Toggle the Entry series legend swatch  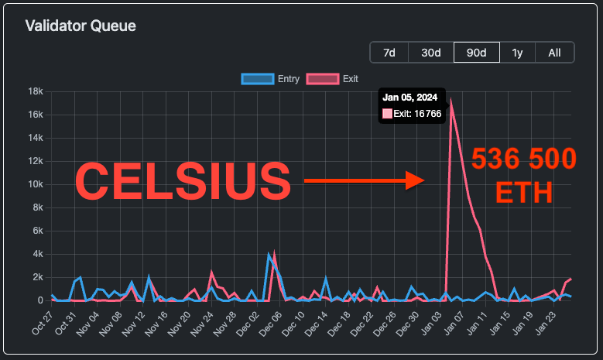[258, 79]
